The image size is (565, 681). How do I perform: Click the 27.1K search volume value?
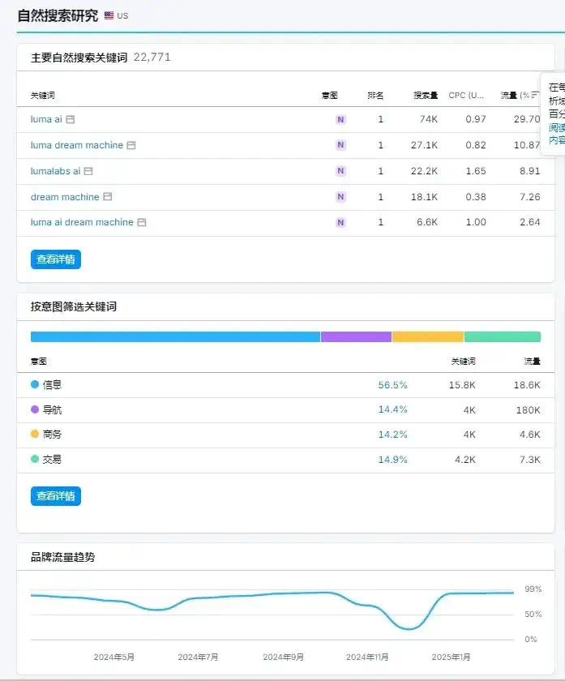(424, 145)
